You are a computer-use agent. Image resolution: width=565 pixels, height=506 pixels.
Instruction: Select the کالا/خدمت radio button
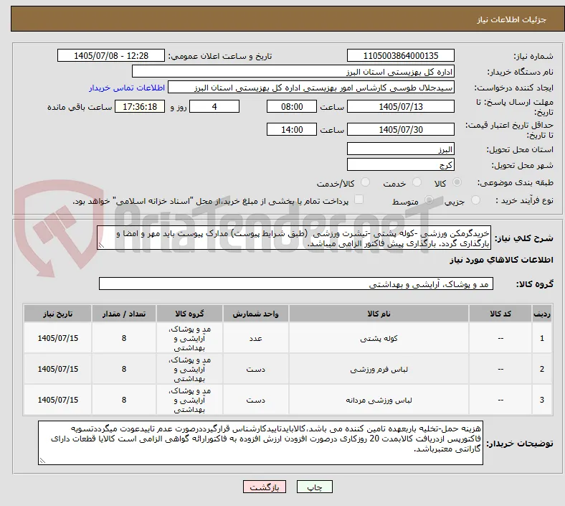tap(366, 182)
